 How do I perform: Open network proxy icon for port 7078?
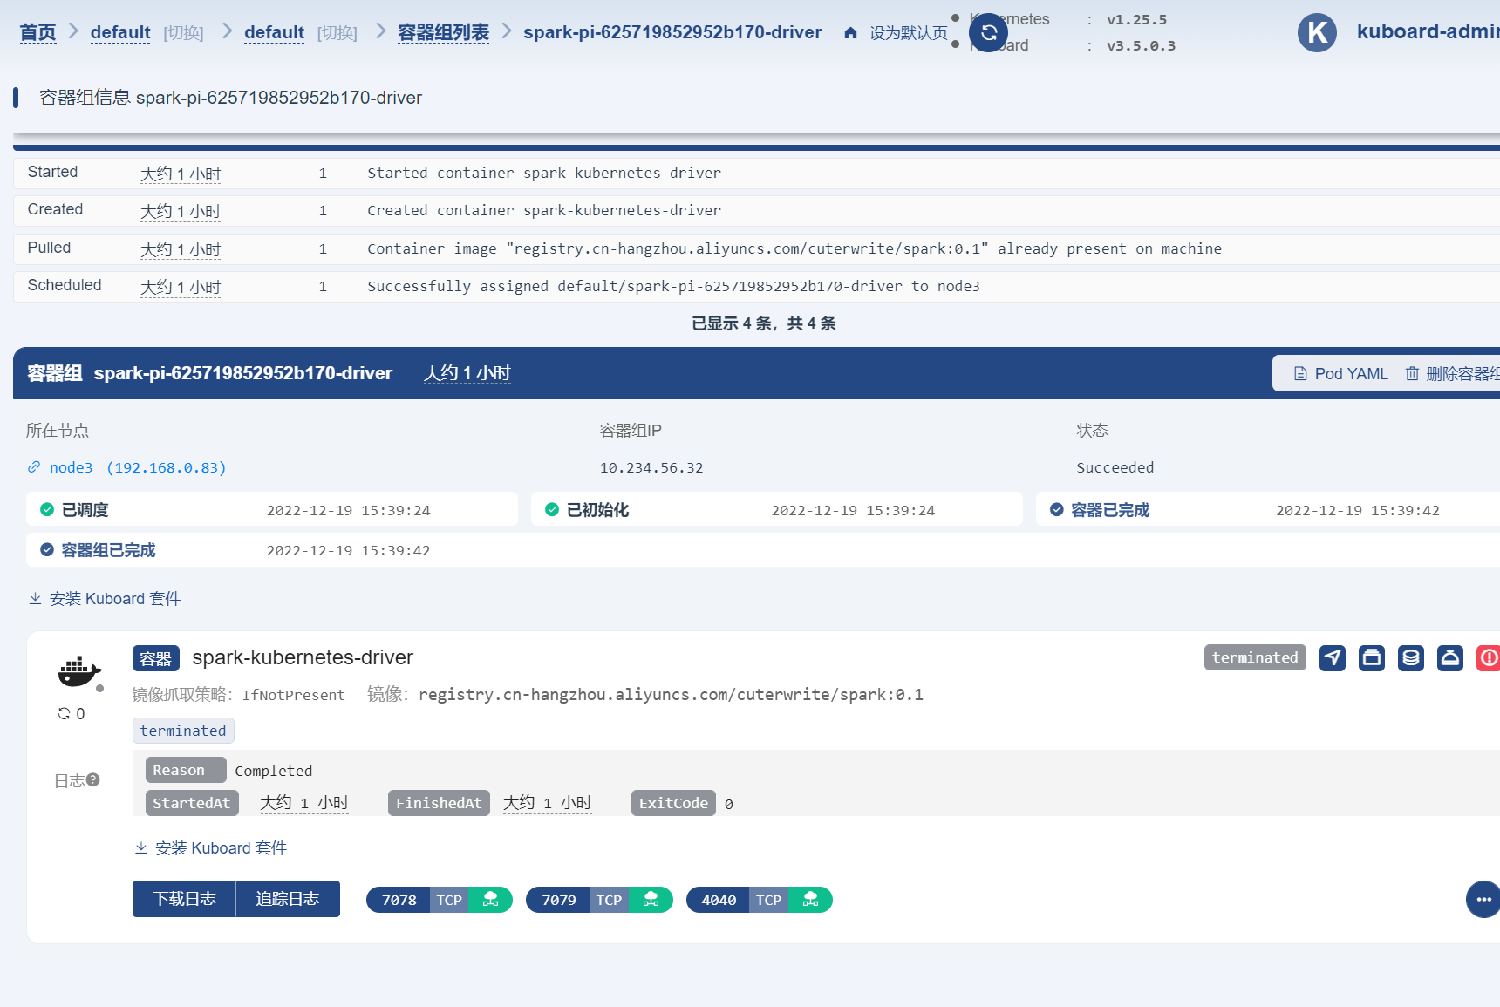coord(490,900)
